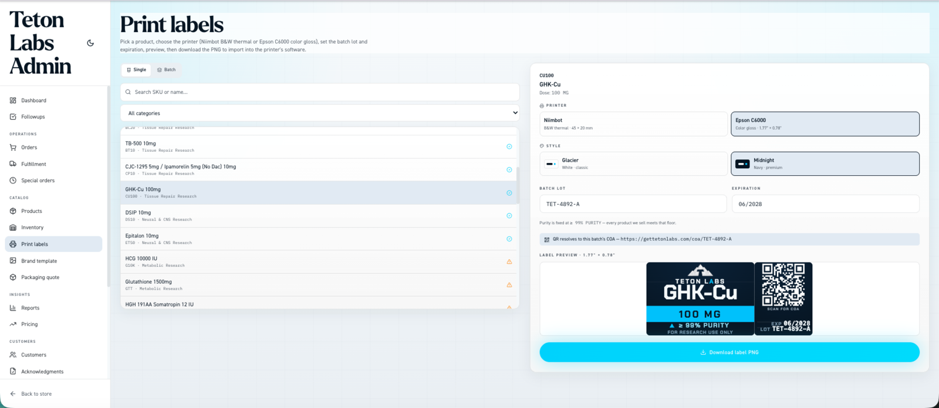Viewport: 939px width, 408px height.
Task: Select Glutathione 1500mg product name
Action: 148,281
